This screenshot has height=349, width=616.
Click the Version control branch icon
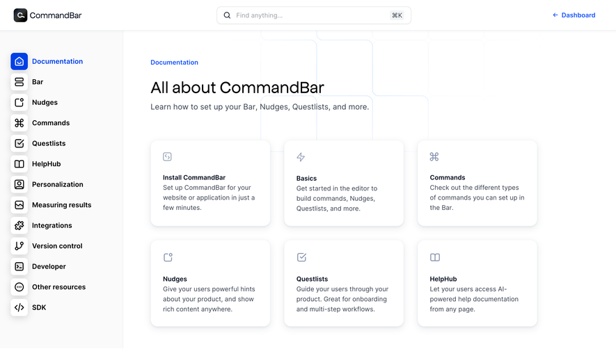click(x=19, y=245)
